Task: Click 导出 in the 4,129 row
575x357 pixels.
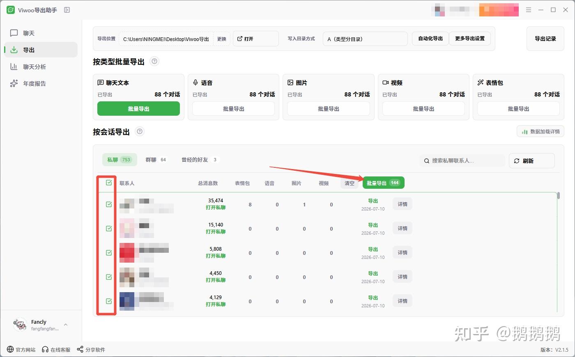Action: (373, 298)
